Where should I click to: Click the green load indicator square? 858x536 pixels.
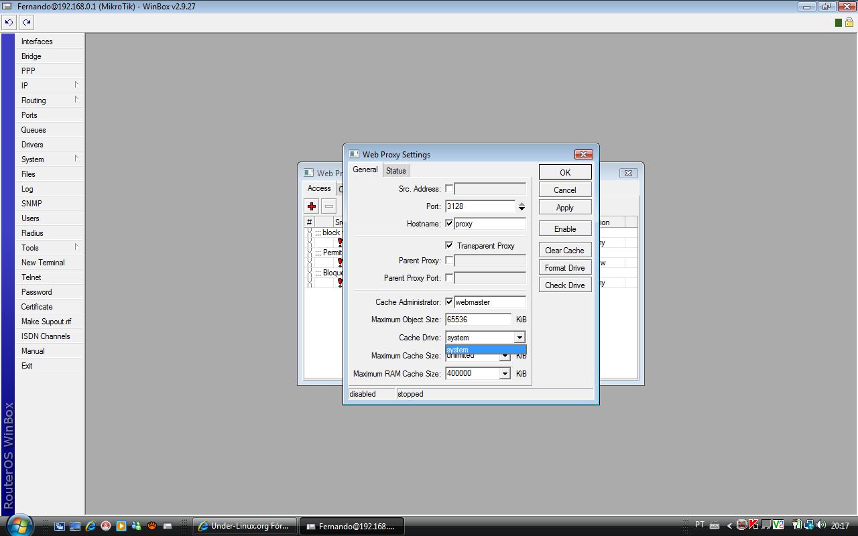pyautogui.click(x=838, y=23)
